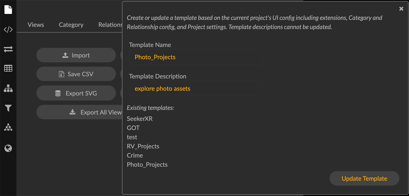Open the filter funnel icon
This screenshot has height=196, width=409.
[8, 108]
